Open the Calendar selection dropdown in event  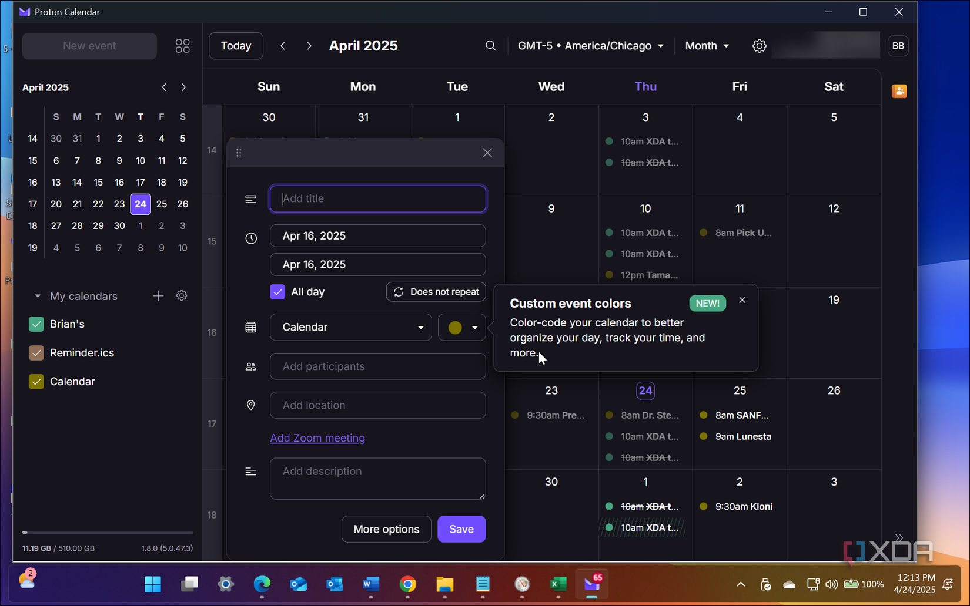point(351,327)
